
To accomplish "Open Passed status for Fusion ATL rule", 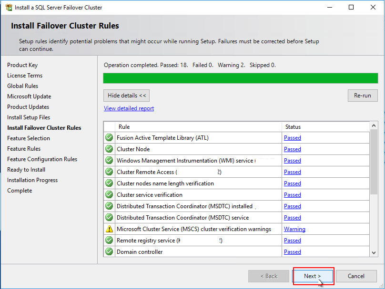I will coord(293,138).
